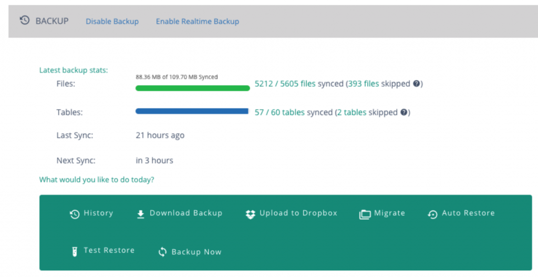Screen dimensions: 538x277
Task: View the 2 tables skipped link
Action: coord(351,112)
